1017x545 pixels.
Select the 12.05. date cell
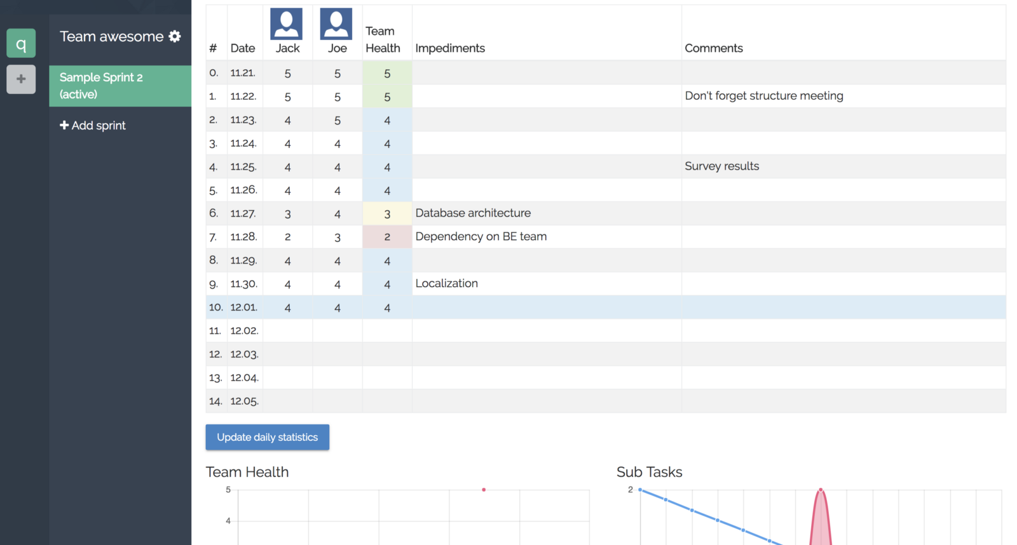point(245,401)
